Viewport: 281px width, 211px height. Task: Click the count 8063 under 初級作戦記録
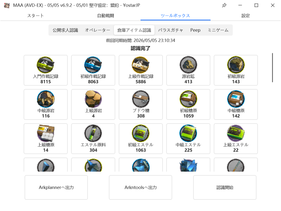click(x=93, y=82)
